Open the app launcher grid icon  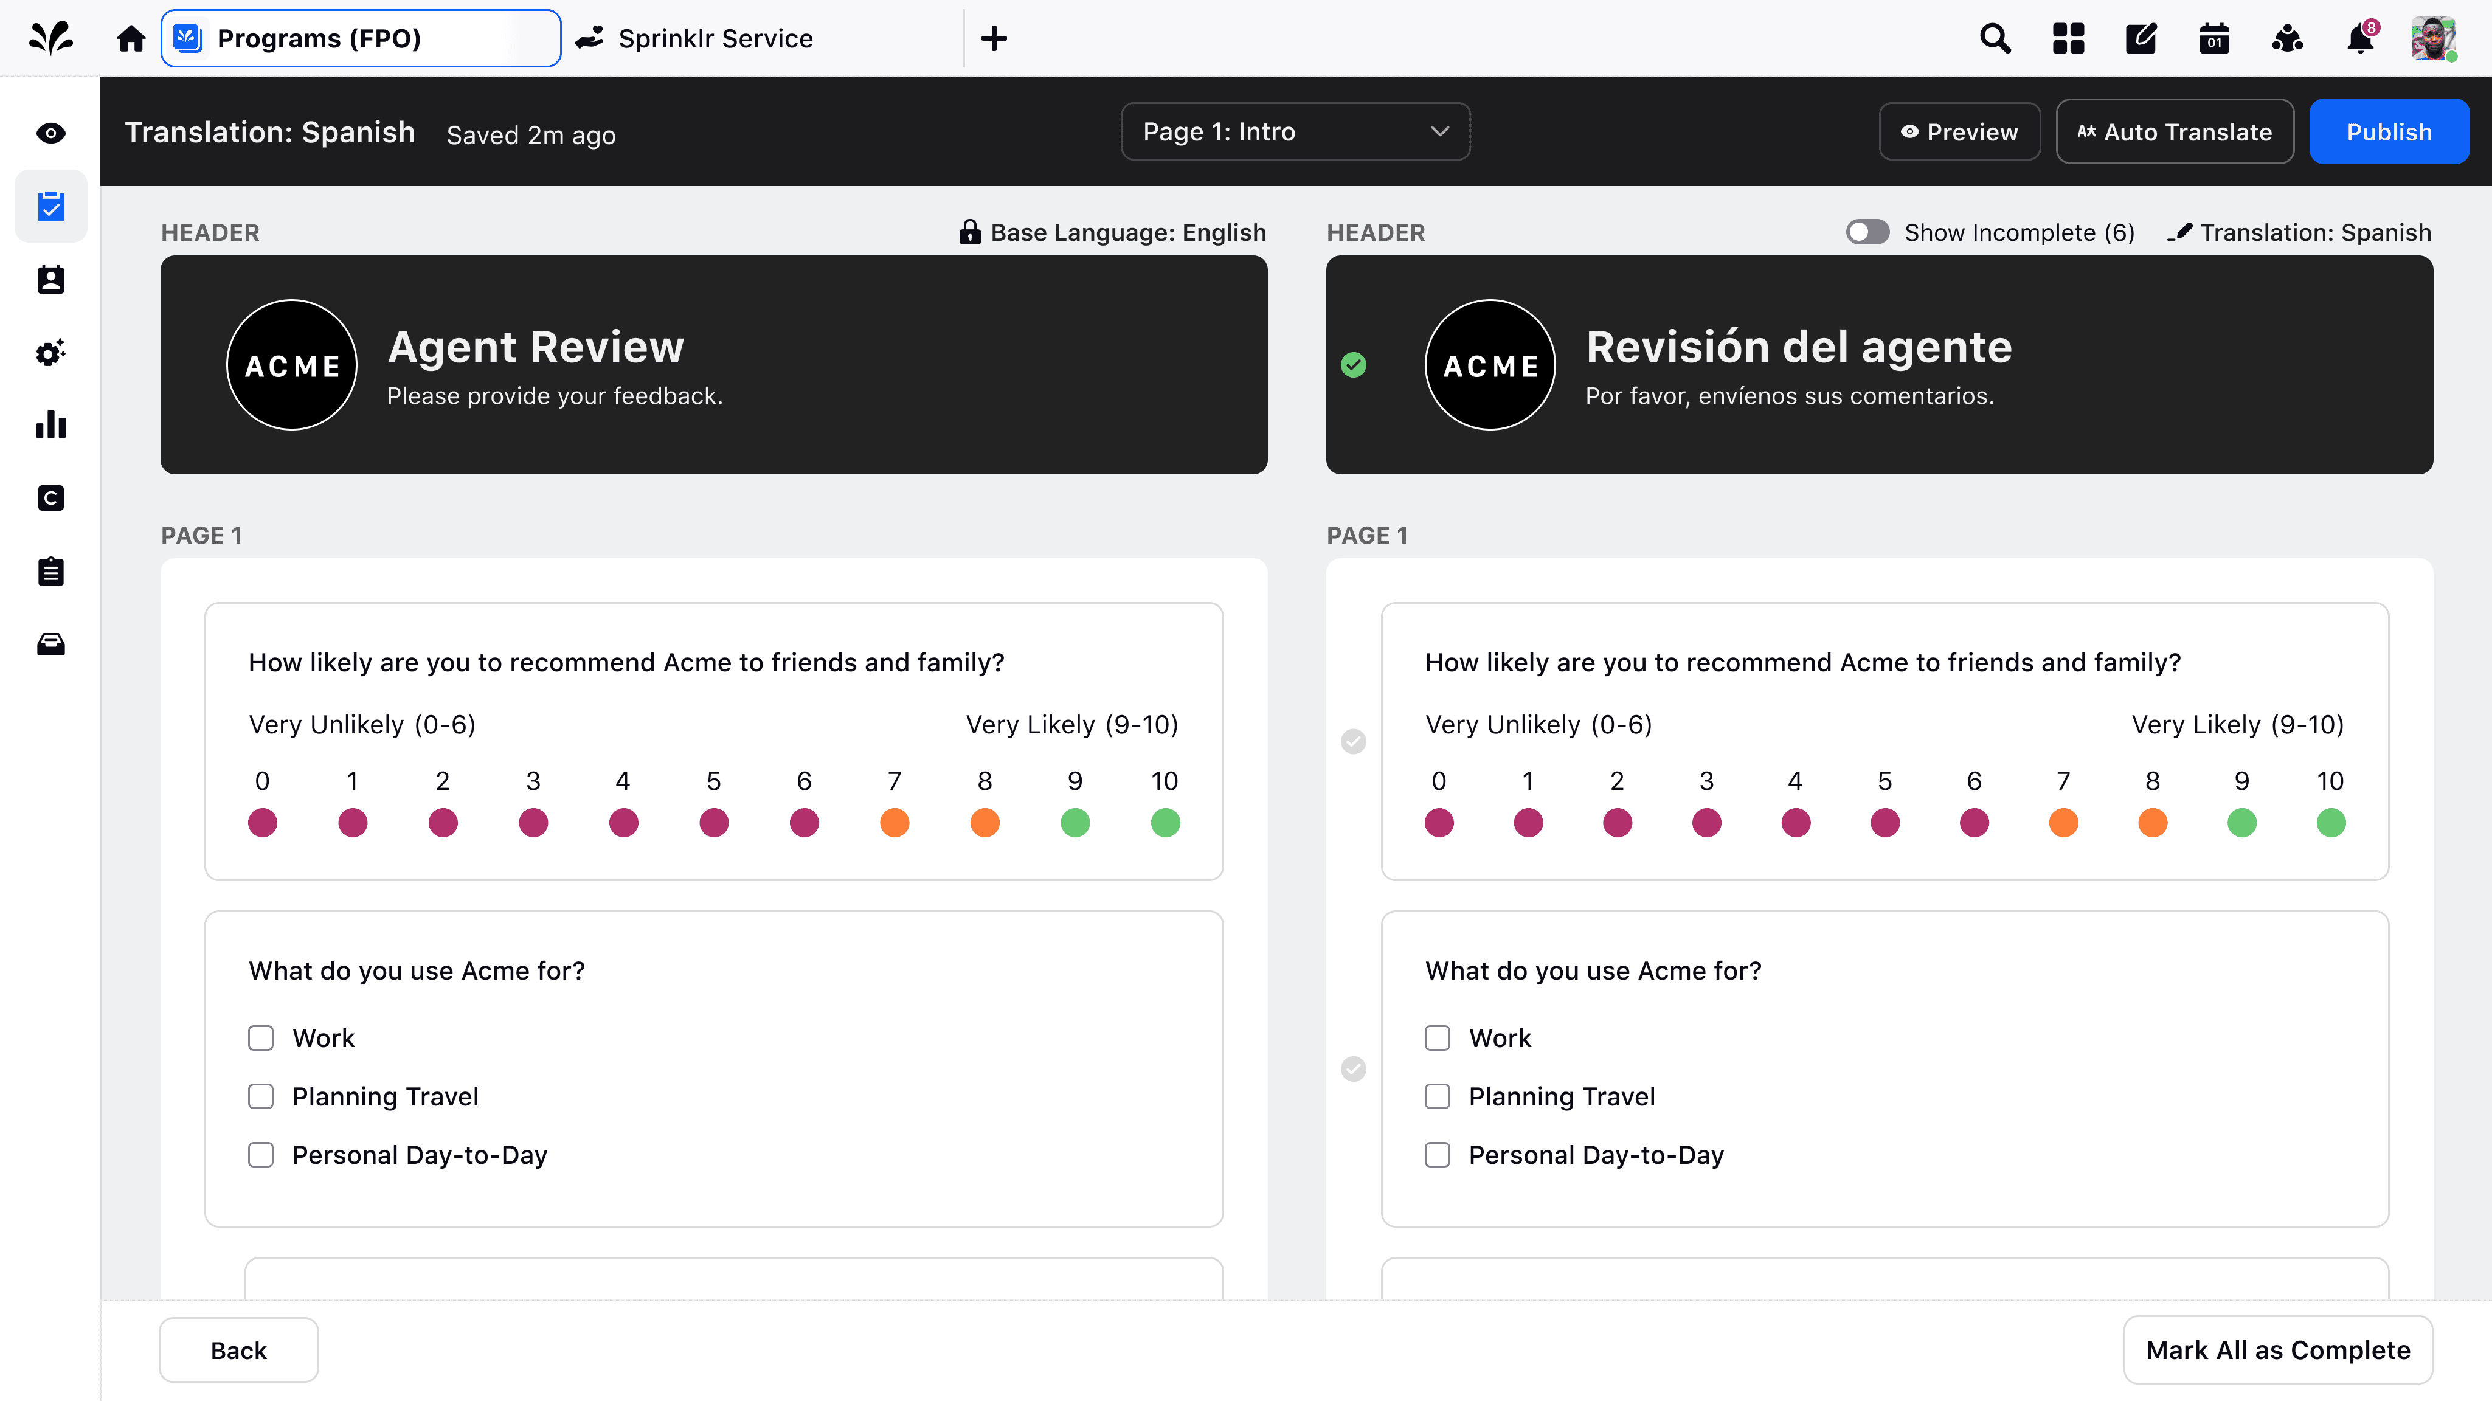coord(2068,39)
